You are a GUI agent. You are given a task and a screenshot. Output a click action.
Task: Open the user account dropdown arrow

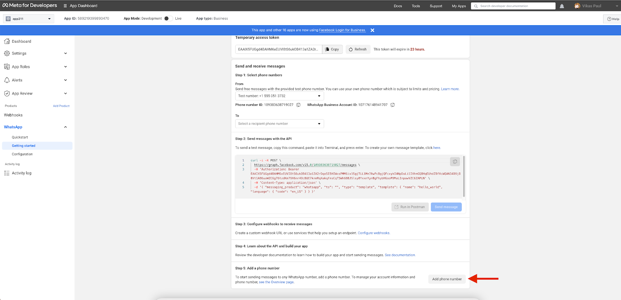click(x=617, y=6)
